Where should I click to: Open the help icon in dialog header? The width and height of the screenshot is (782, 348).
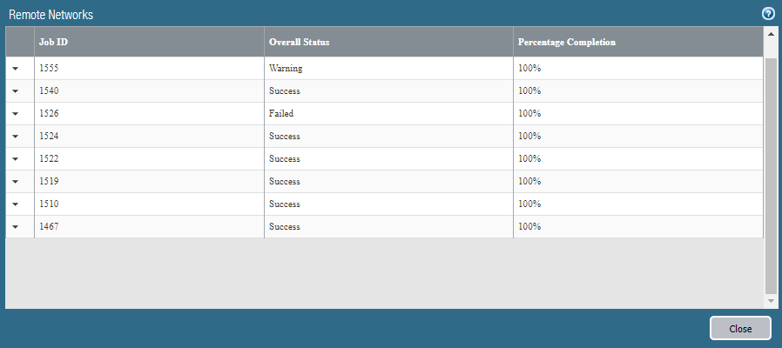pos(768,14)
